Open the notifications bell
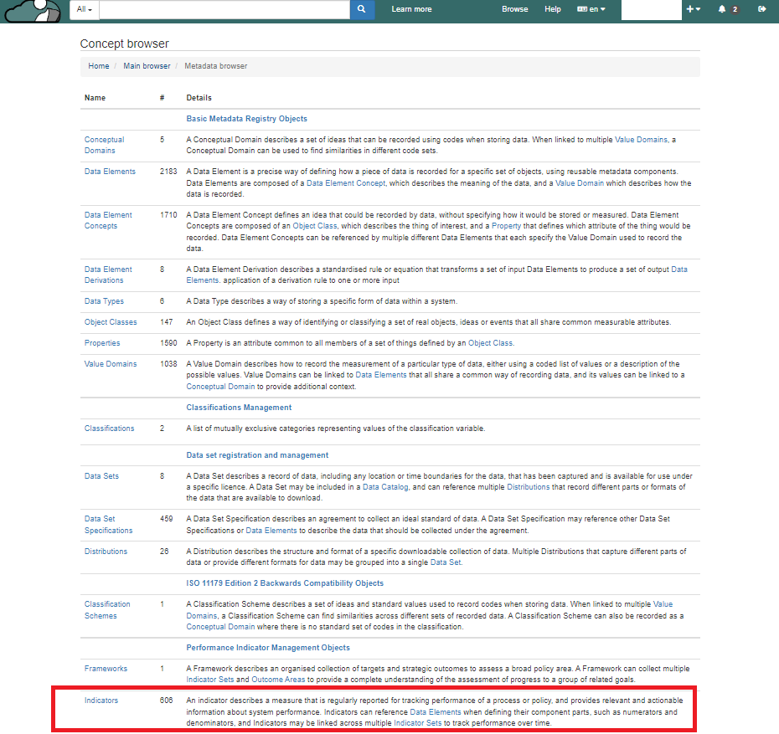Image resolution: width=779 pixels, height=734 pixels. [722, 9]
